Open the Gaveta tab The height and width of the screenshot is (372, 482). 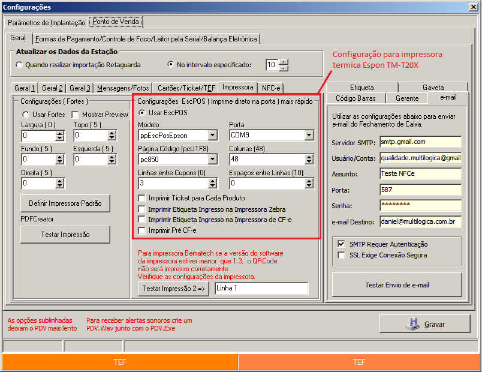[433, 88]
